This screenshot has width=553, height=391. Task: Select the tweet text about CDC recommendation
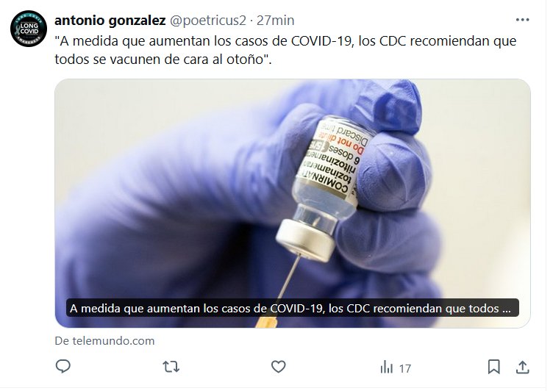click(285, 50)
